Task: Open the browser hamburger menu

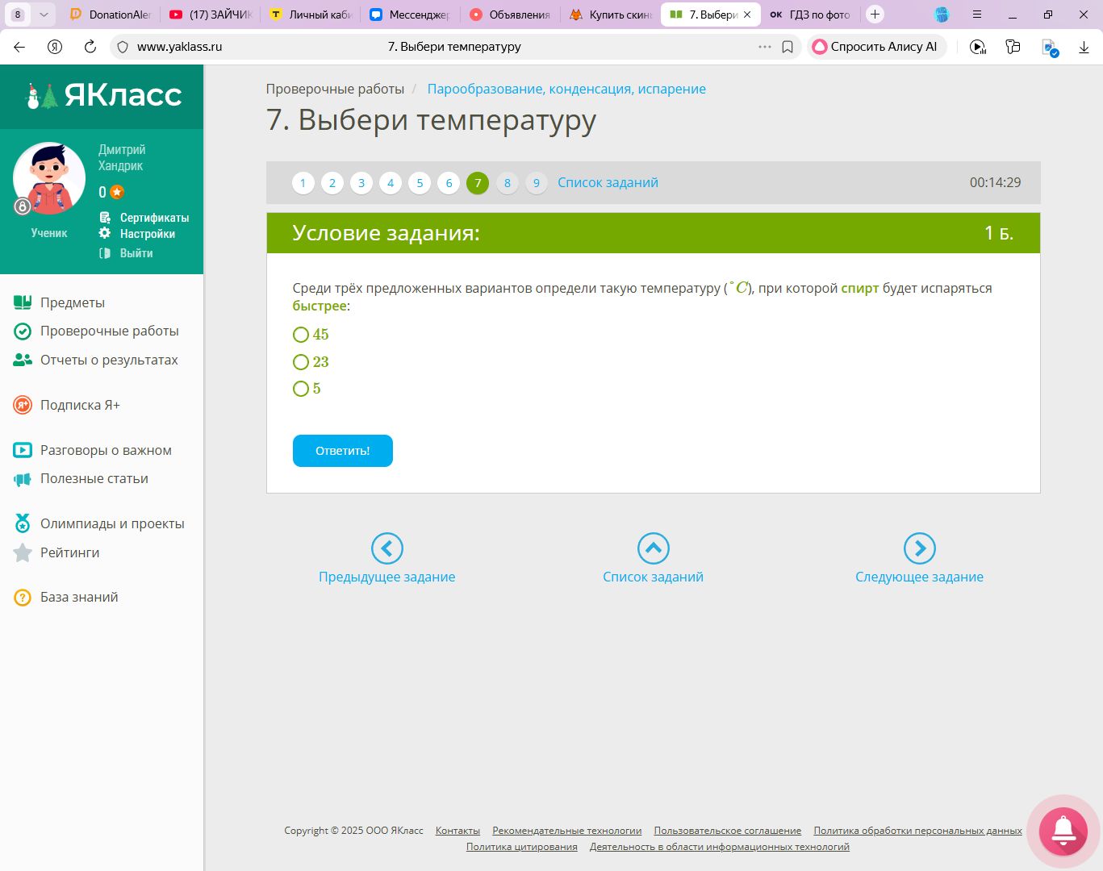Action: coord(977,14)
